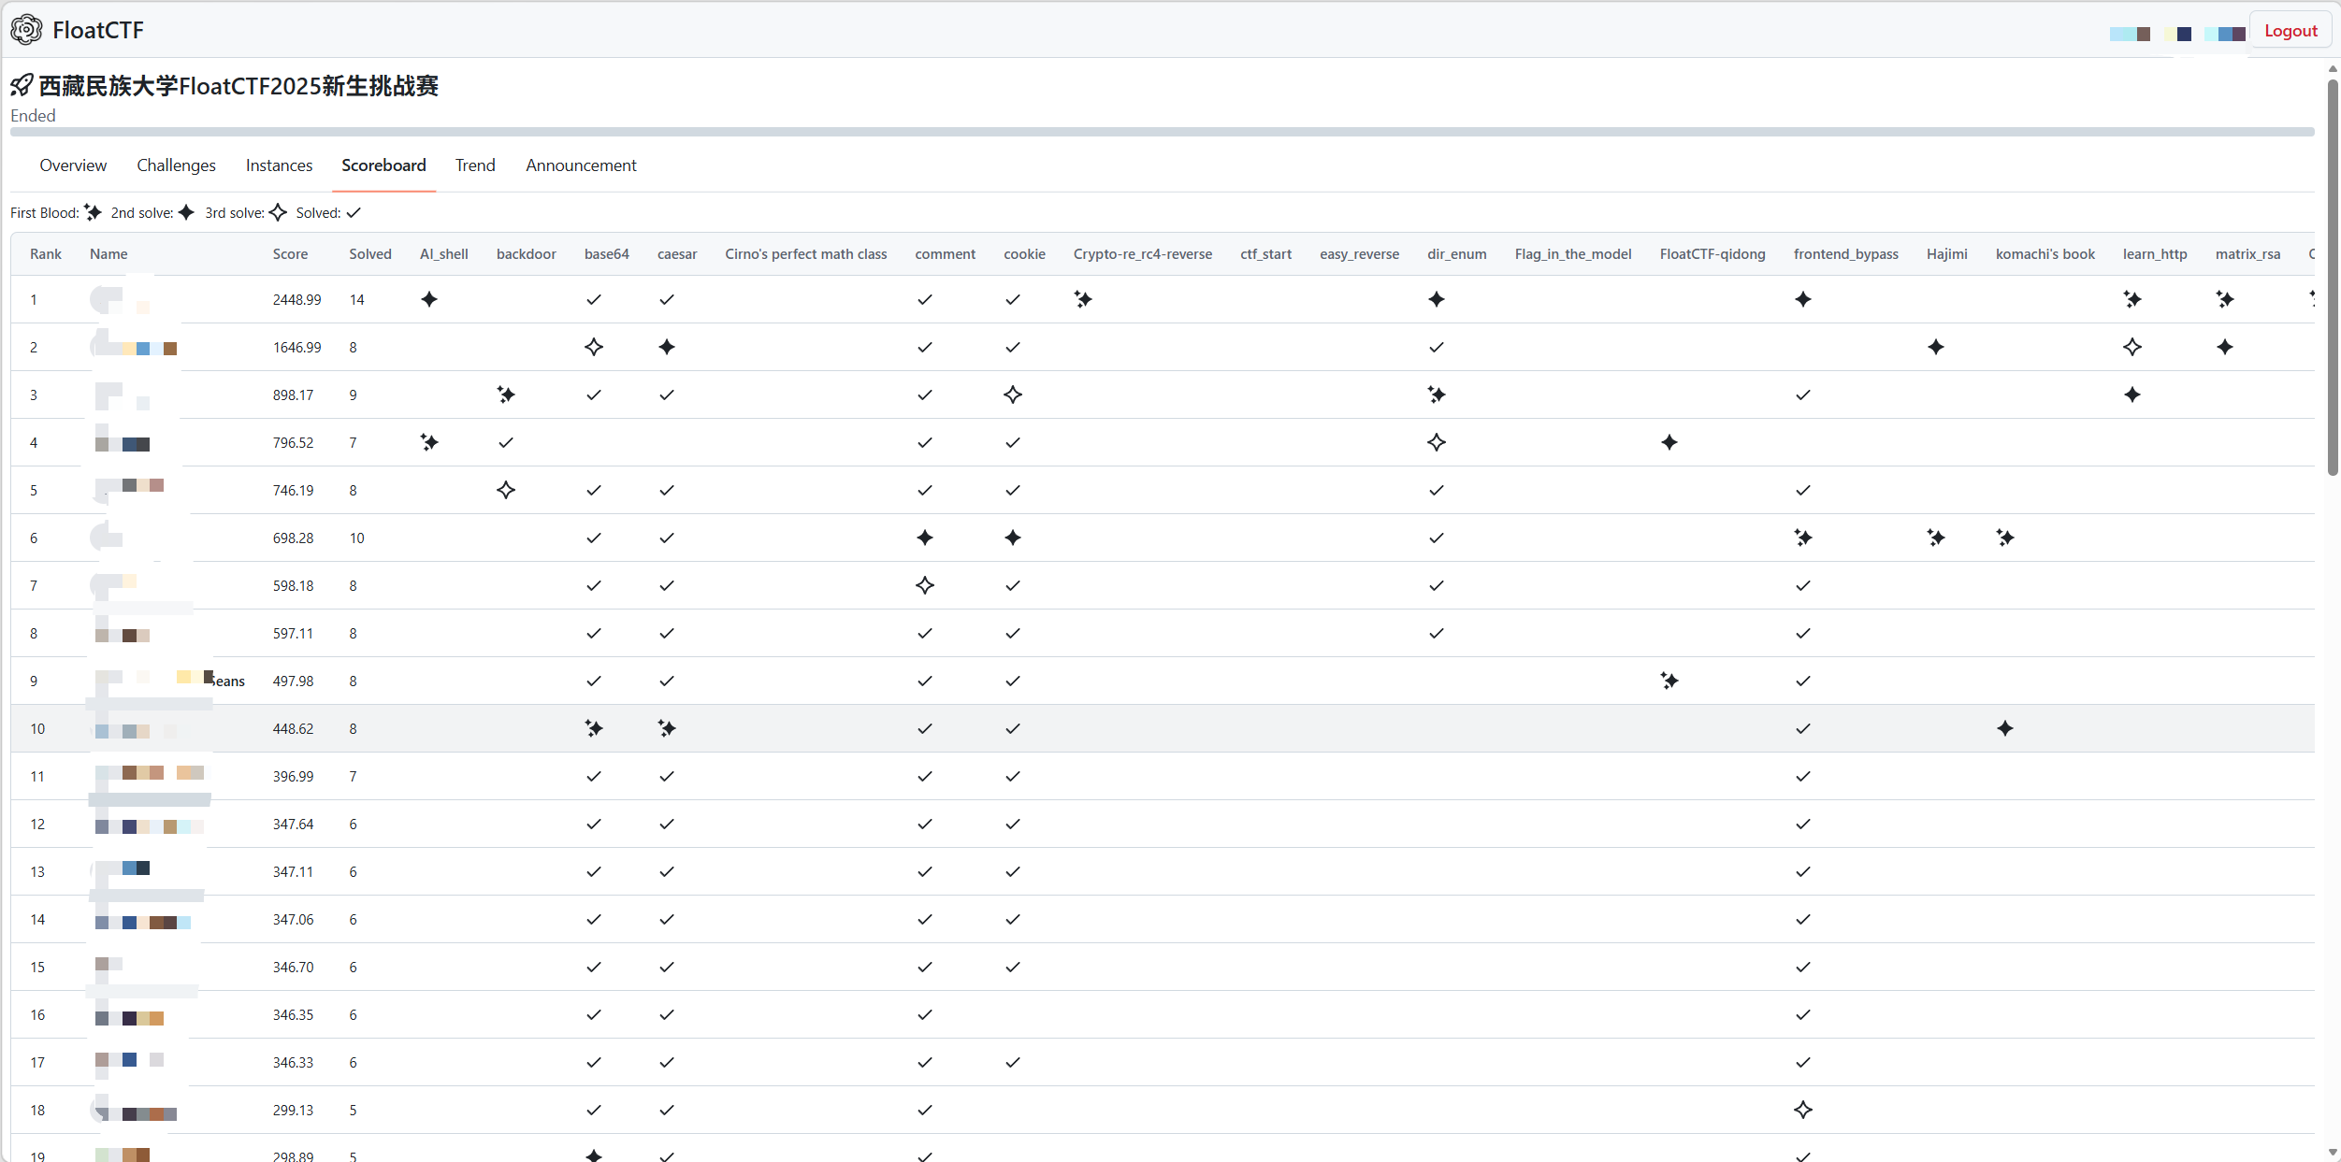Click rank 9 FloatCTF-qidong first blood icon
Viewport: 2341px width, 1162px height.
[x=1669, y=681]
